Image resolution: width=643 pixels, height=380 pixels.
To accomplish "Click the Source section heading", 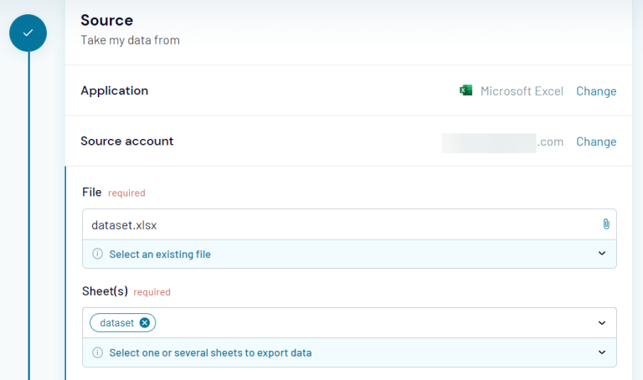I will 106,20.
